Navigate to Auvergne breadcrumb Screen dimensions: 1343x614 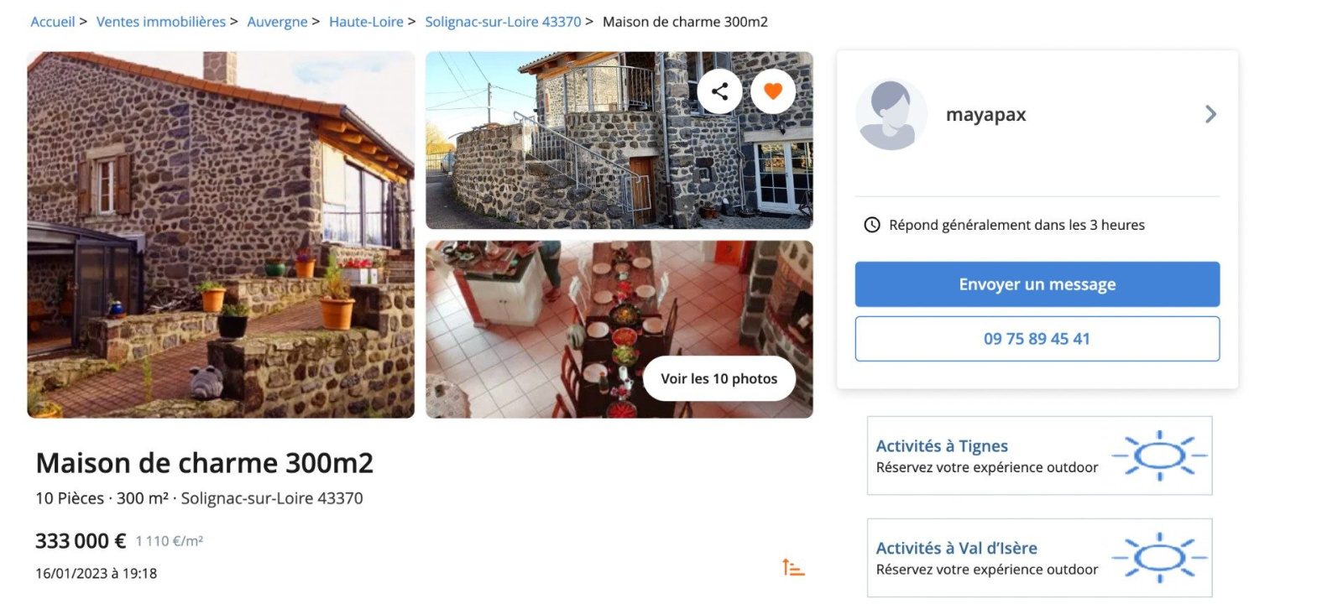point(277,22)
